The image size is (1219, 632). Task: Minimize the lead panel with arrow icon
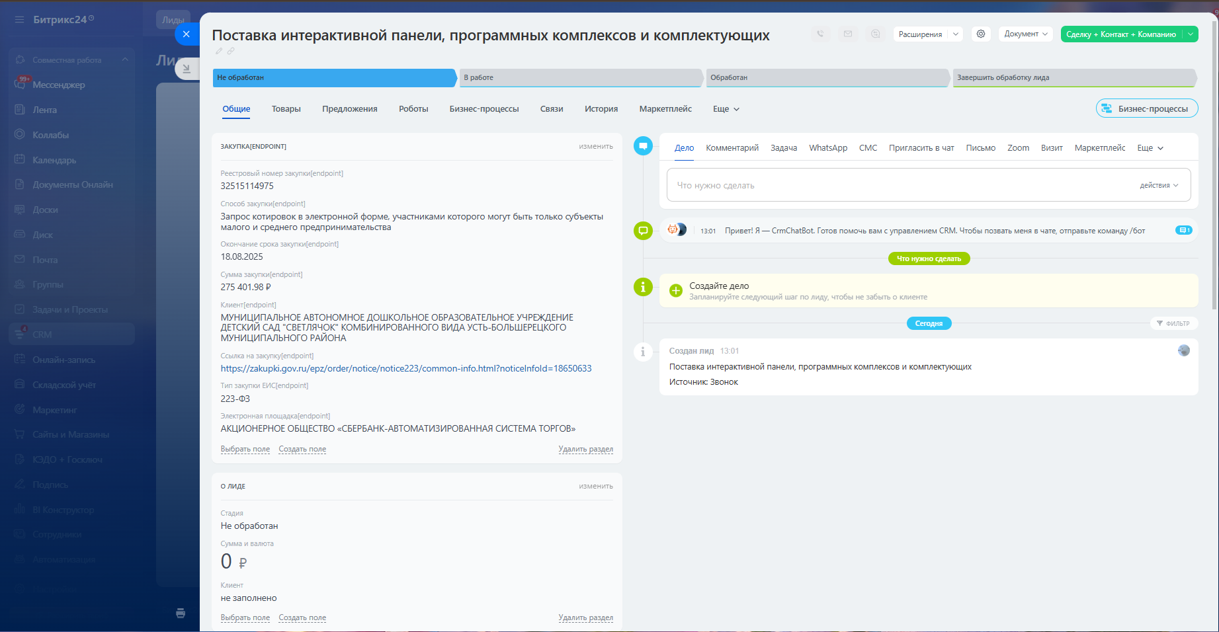tap(187, 68)
